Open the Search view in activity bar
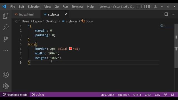 [x=6, y=27]
